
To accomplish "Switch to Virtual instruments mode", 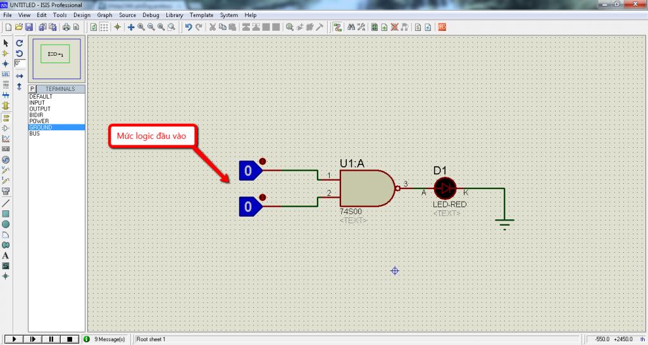I will click(6, 191).
